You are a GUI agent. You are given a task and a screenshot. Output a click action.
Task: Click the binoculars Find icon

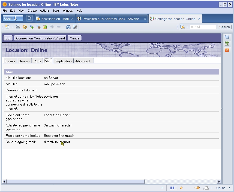tap(68, 27)
